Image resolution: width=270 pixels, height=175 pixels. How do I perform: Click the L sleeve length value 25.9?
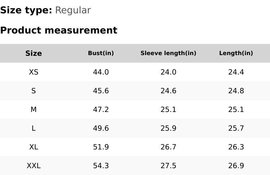pyautogui.click(x=168, y=128)
